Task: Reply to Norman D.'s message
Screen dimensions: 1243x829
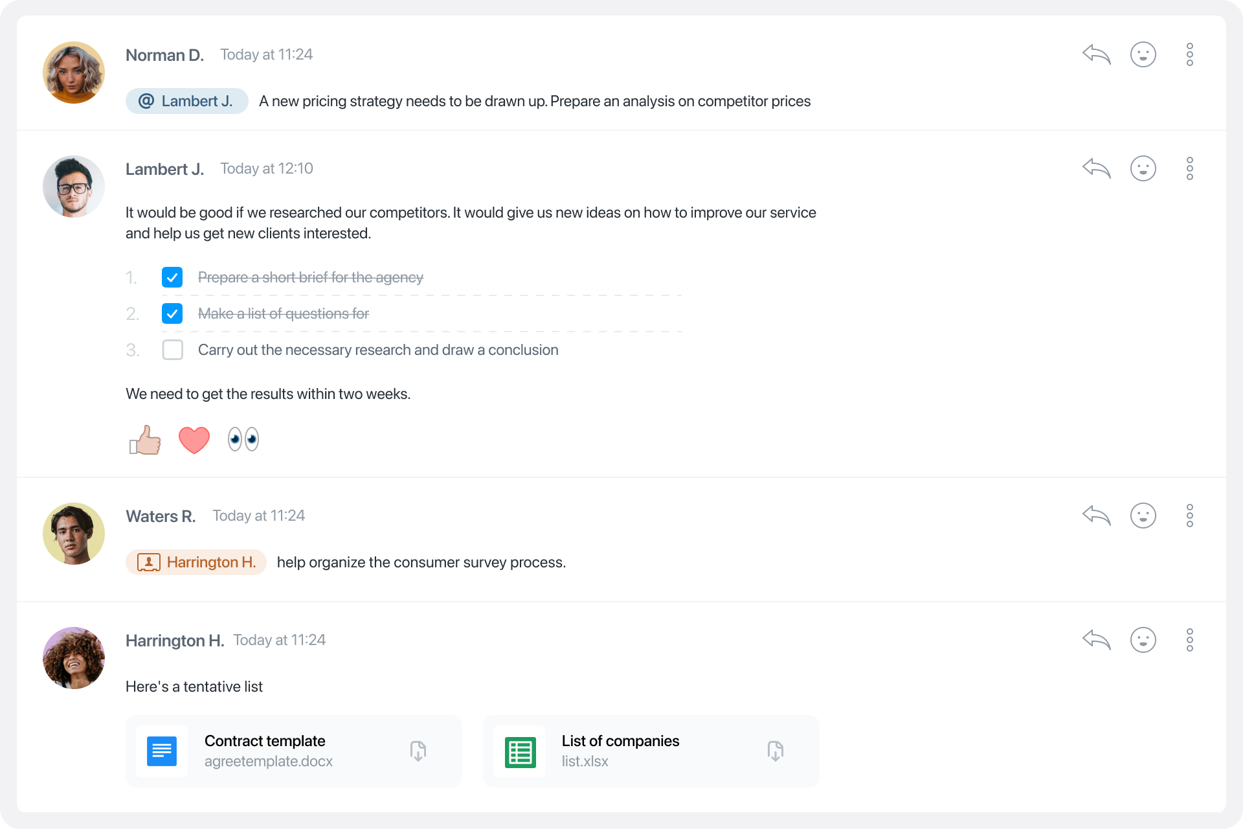Action: click(1095, 54)
